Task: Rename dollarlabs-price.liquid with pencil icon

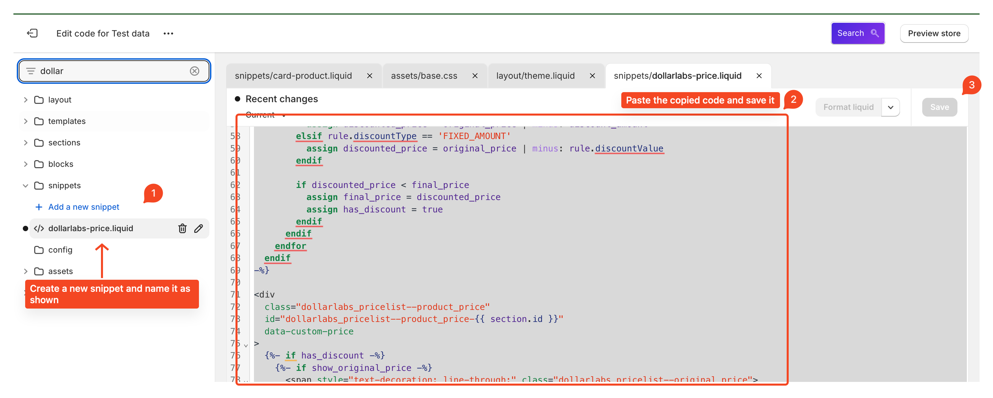Action: (199, 228)
